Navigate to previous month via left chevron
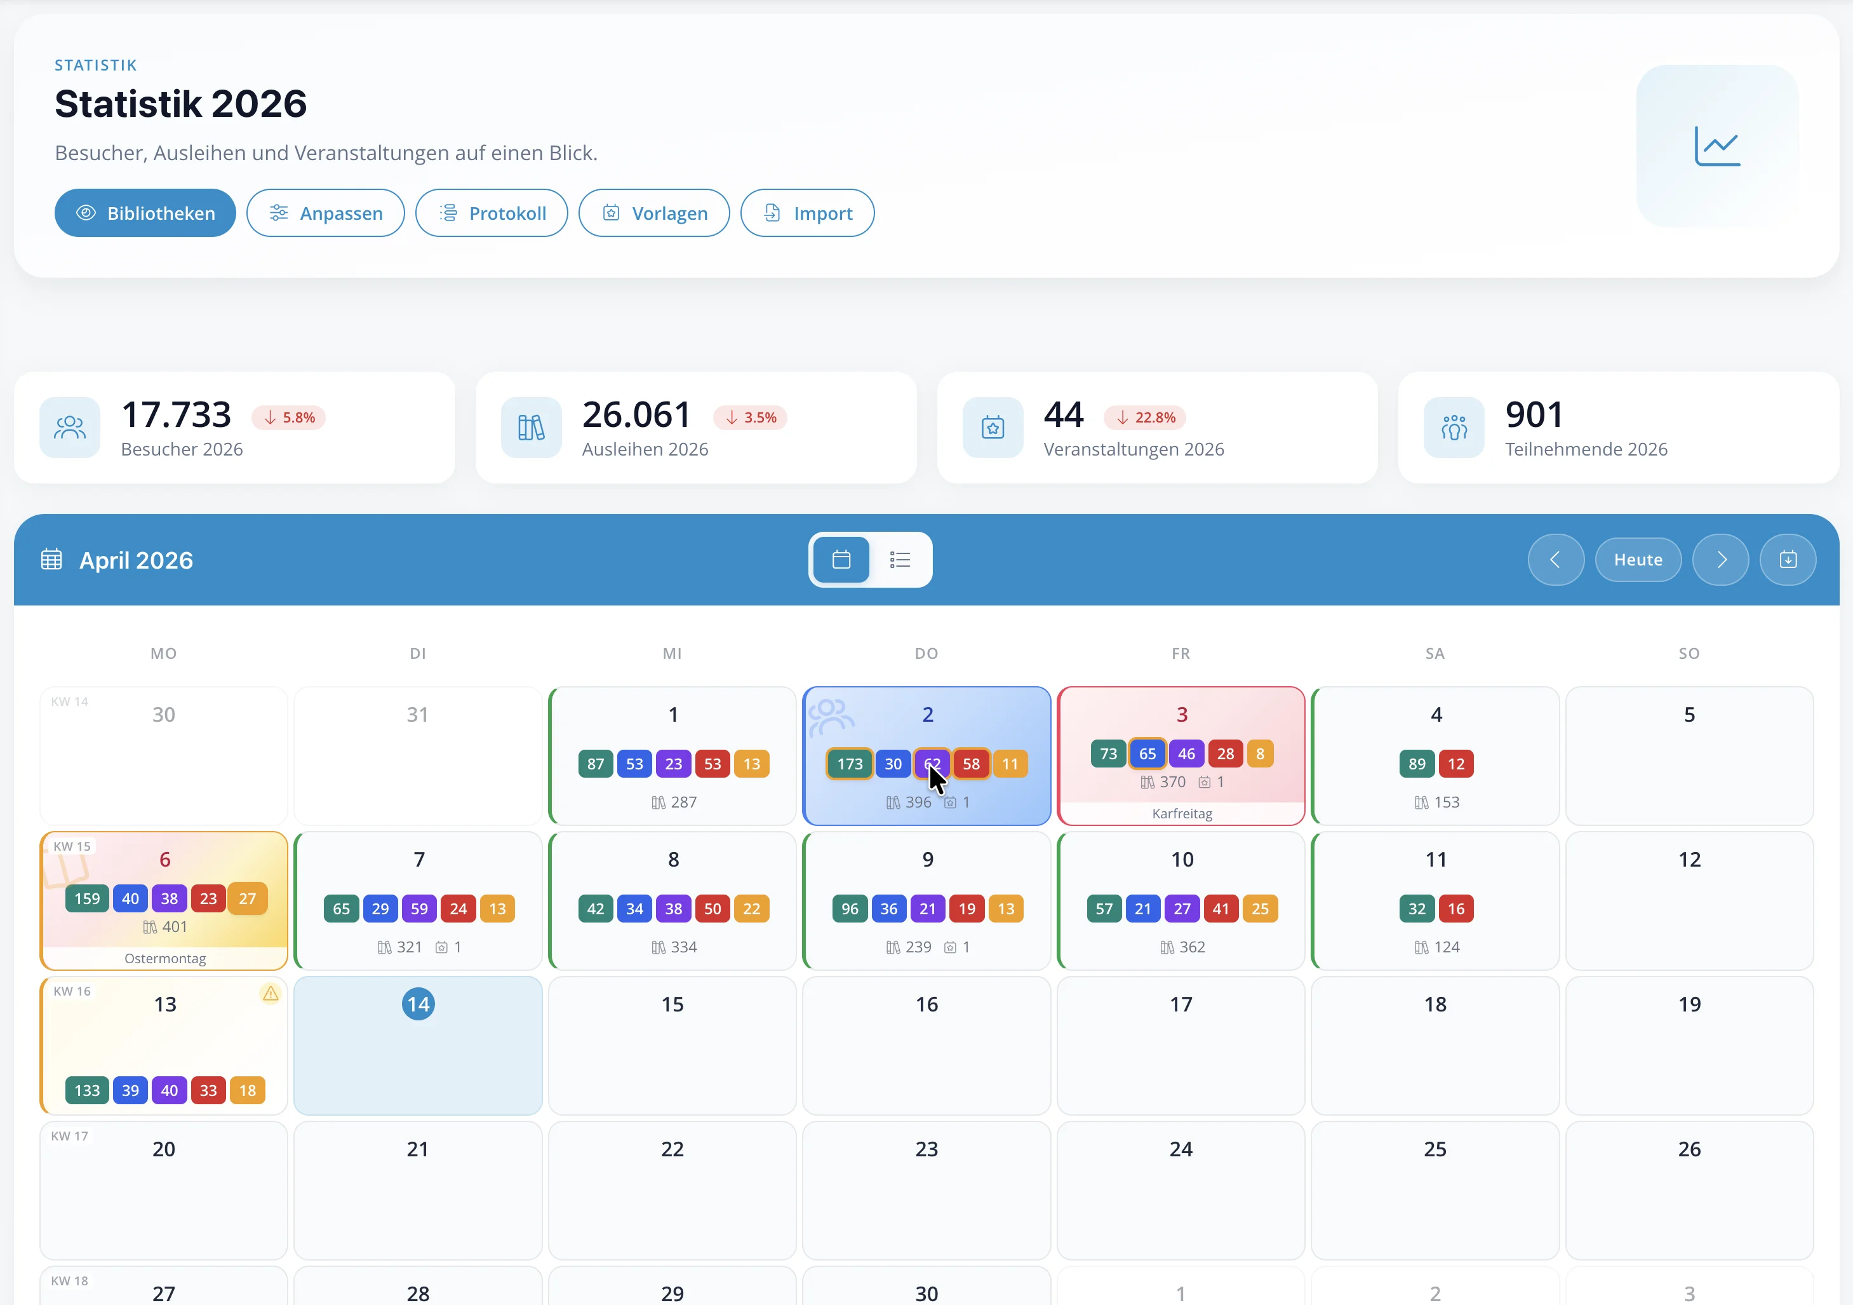1853x1305 pixels. click(1556, 560)
